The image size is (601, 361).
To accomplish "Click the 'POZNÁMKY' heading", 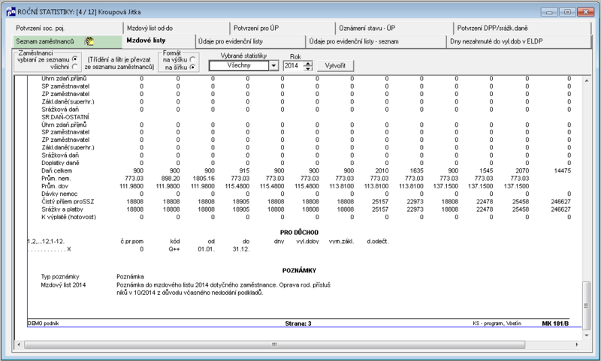I will click(x=299, y=270).
